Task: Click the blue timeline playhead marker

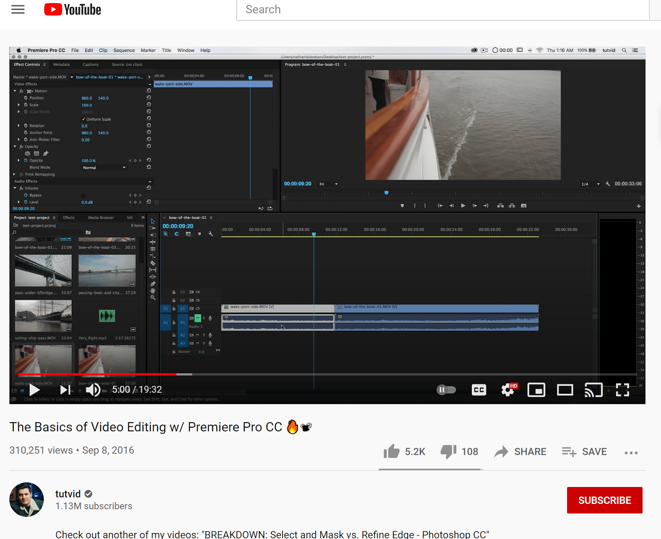Action: tap(314, 234)
